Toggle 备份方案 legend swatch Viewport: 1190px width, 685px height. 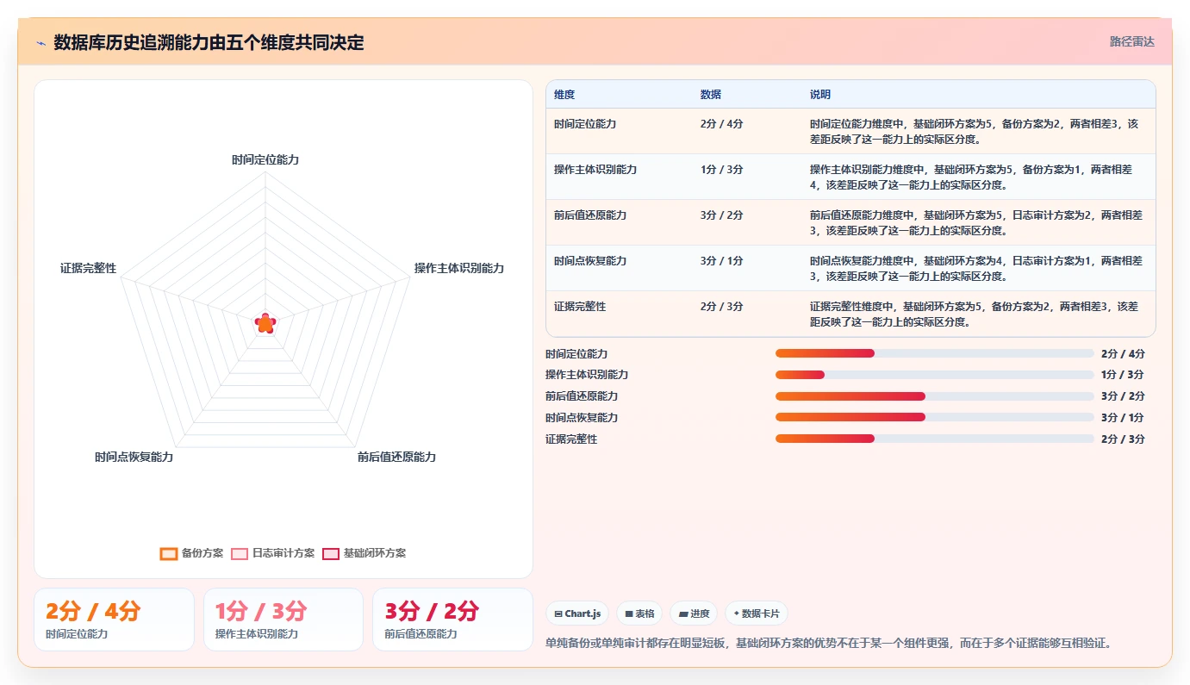pos(169,553)
